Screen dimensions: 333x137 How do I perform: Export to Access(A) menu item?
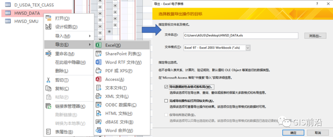click(122, 79)
